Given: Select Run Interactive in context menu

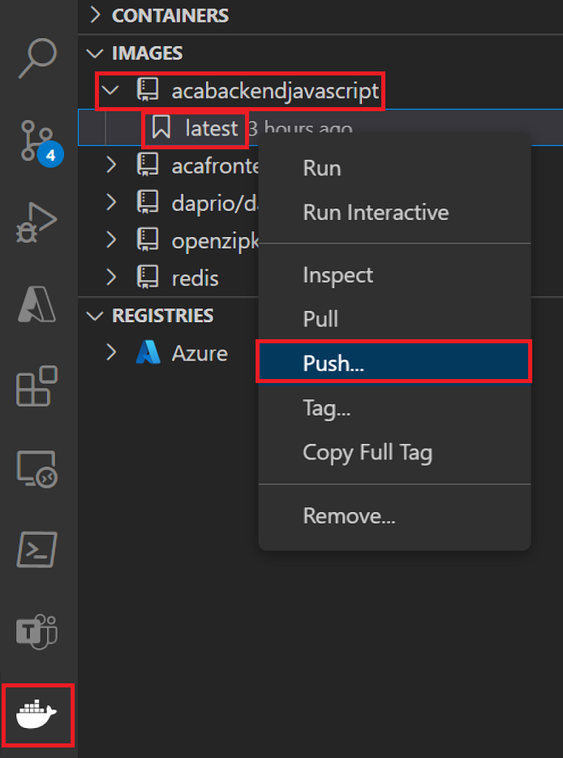Looking at the screenshot, I should 376,213.
